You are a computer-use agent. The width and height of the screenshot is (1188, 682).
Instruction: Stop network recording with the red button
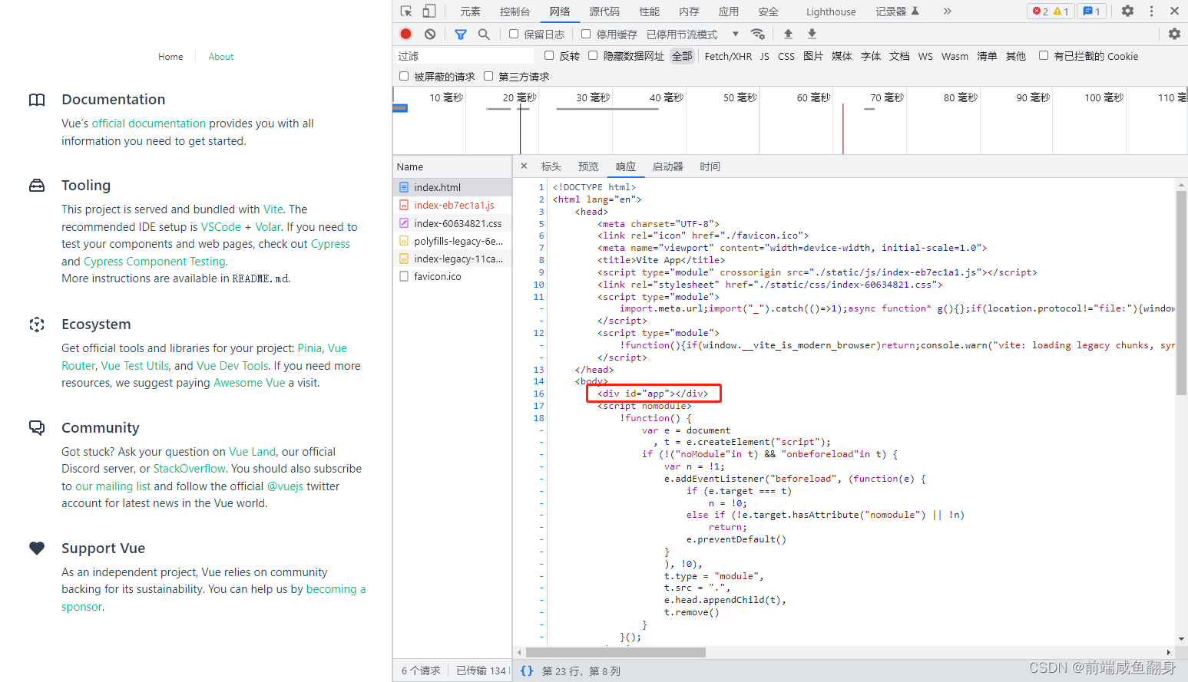click(x=406, y=34)
